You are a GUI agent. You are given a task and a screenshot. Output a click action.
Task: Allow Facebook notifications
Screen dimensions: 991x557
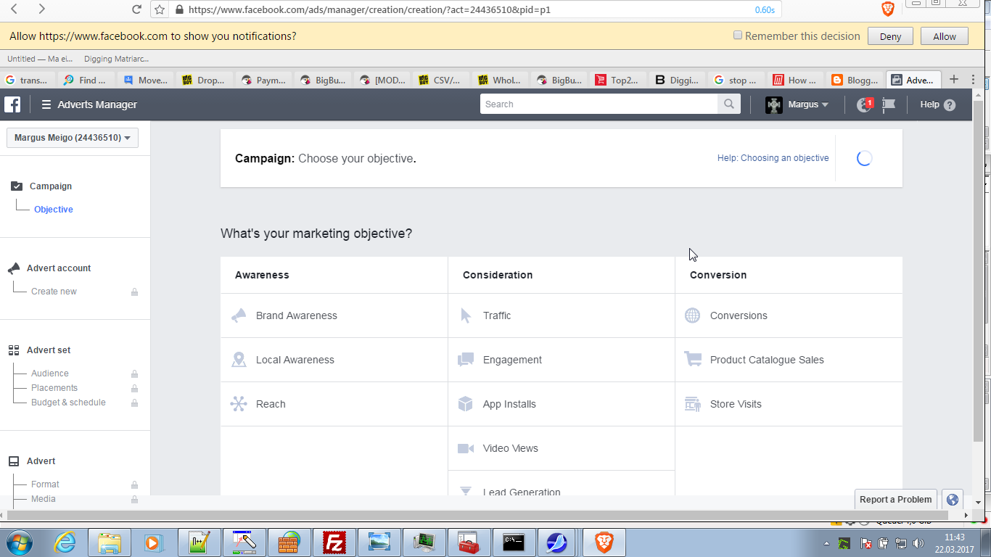[945, 36]
